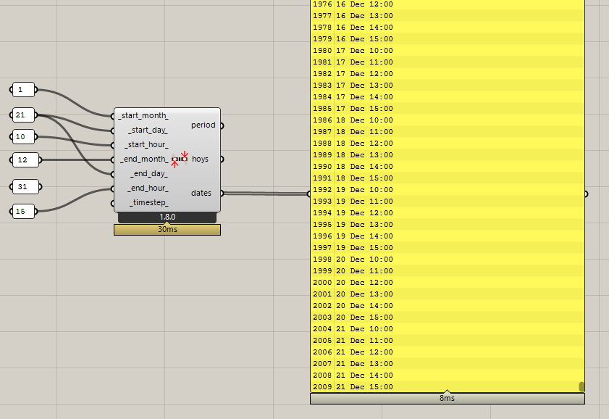The height and width of the screenshot is (419, 609).
Task: Click the _timestep_ input grip
Action: tap(112, 203)
